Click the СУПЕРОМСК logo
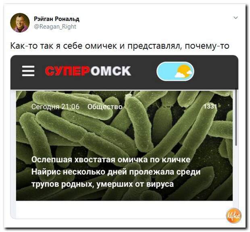Viewport: 250px width, 232px height. pos(88,71)
